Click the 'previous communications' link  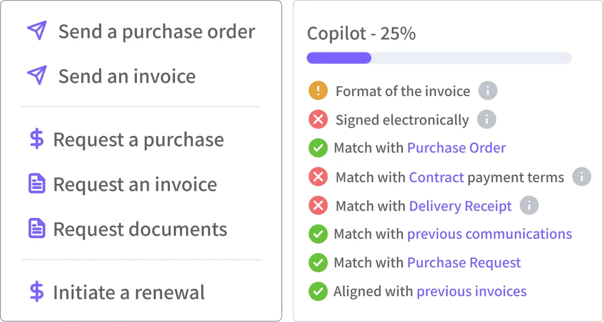[489, 234]
